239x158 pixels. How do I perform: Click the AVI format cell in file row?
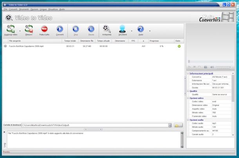click(143, 46)
